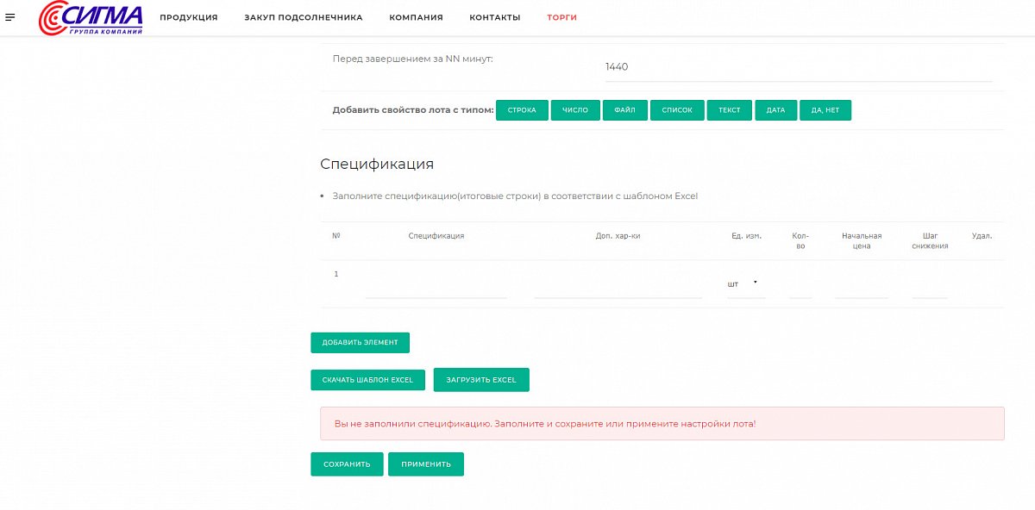
Task: Add a Дата type lot property
Action: point(775,110)
